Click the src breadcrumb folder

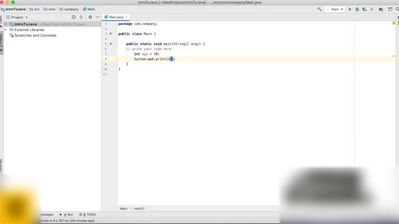tap(35, 9)
